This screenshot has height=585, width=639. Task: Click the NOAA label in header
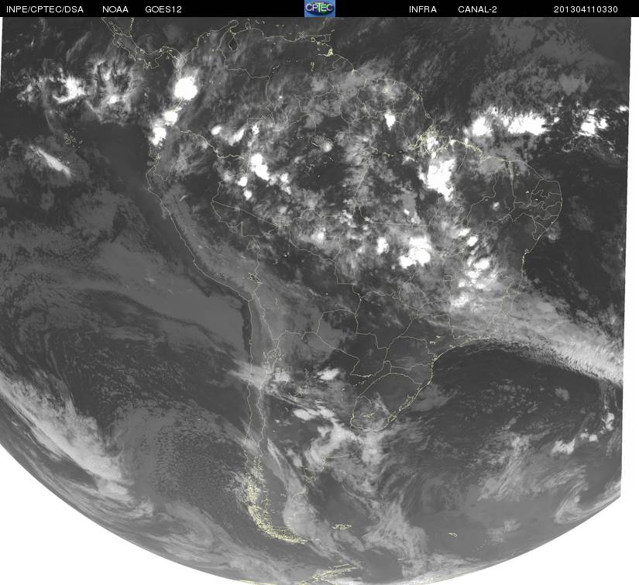tap(115, 9)
